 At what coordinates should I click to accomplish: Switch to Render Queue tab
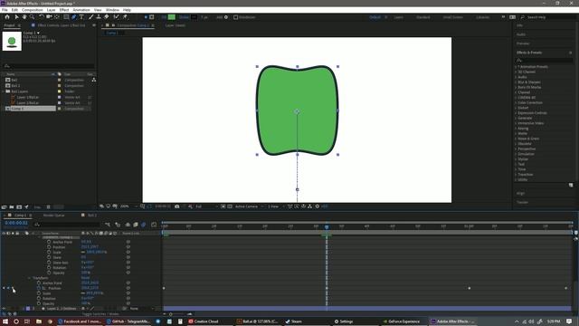pos(54,216)
